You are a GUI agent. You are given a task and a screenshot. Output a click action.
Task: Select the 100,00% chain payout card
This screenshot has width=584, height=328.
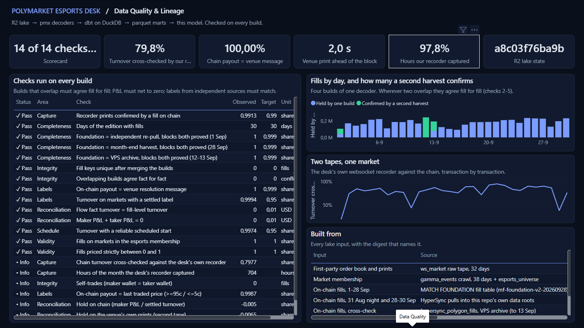pyautogui.click(x=245, y=51)
